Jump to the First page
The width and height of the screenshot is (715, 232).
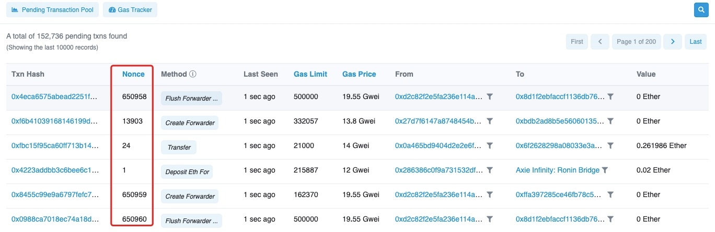click(x=576, y=42)
